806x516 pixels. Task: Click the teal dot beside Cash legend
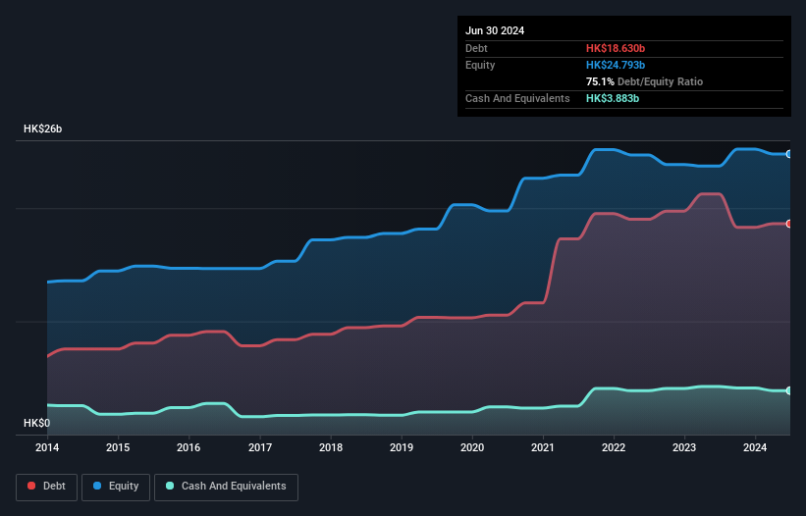170,486
